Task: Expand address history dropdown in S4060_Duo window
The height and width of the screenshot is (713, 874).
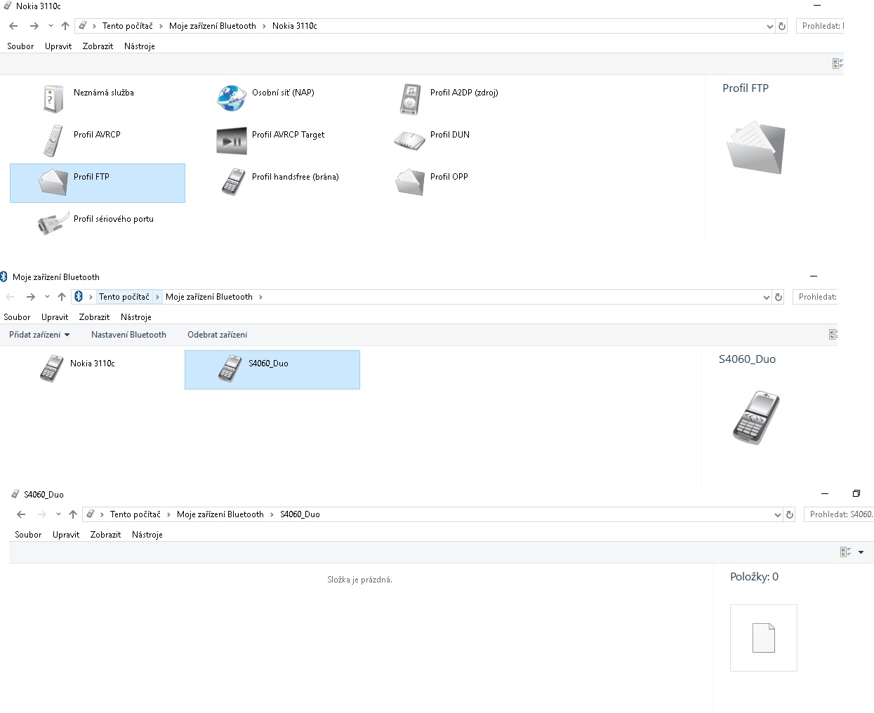Action: [777, 514]
